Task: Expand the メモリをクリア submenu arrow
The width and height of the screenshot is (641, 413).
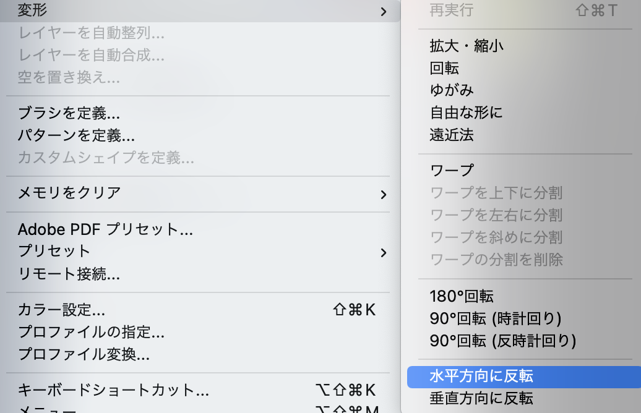Action: click(x=383, y=194)
